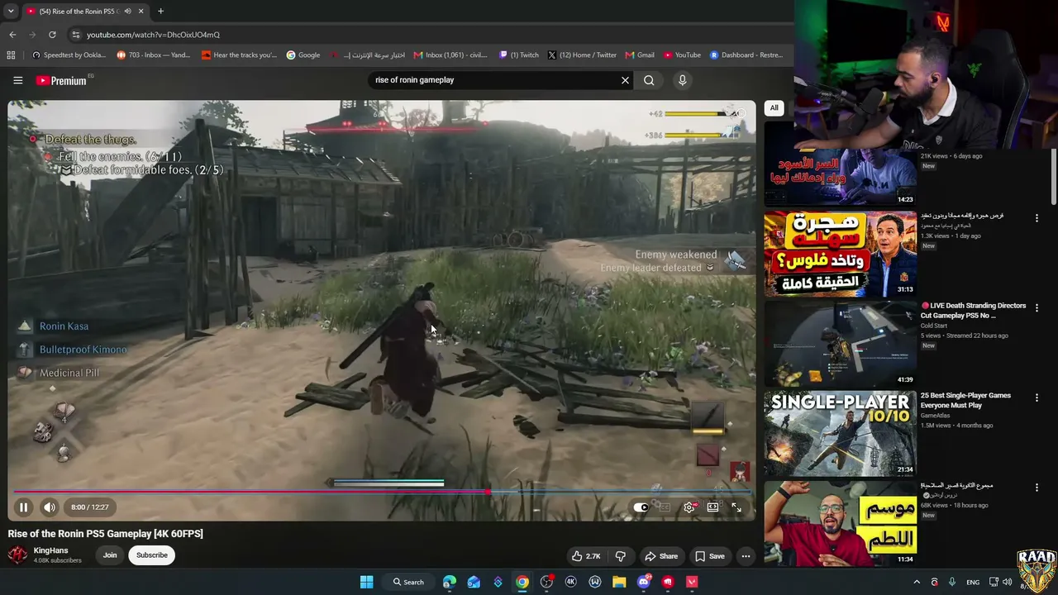1058x595 pixels.
Task: Open the Twitch bookmark
Action: (x=519, y=55)
